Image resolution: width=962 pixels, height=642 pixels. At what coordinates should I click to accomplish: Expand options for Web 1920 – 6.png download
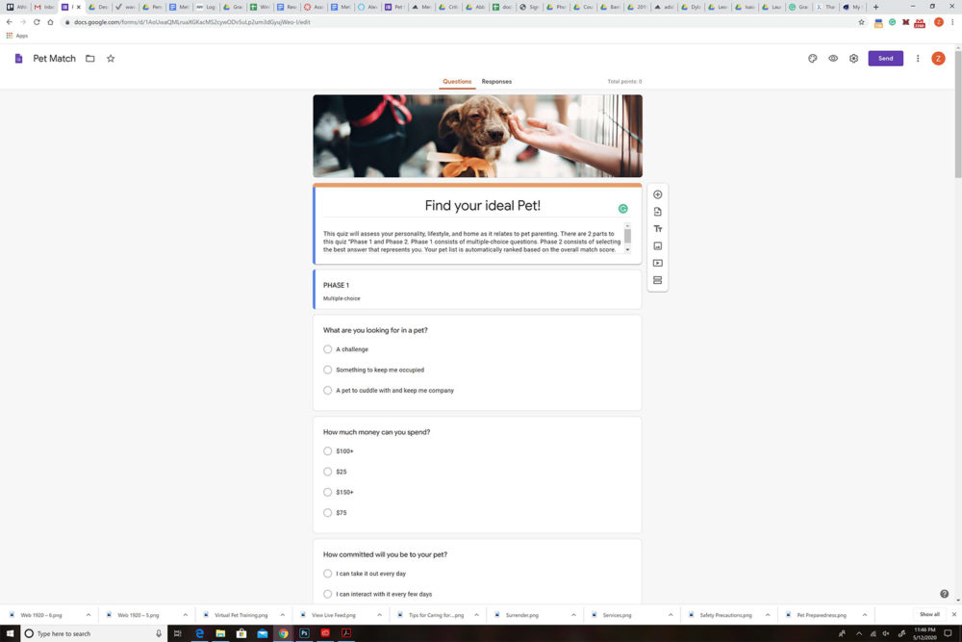coord(89,614)
